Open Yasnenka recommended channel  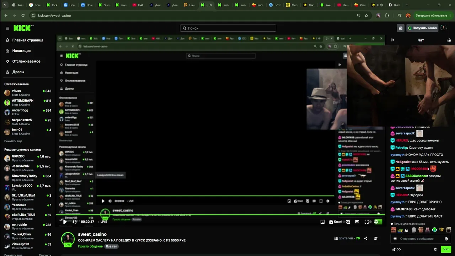tap(28, 207)
